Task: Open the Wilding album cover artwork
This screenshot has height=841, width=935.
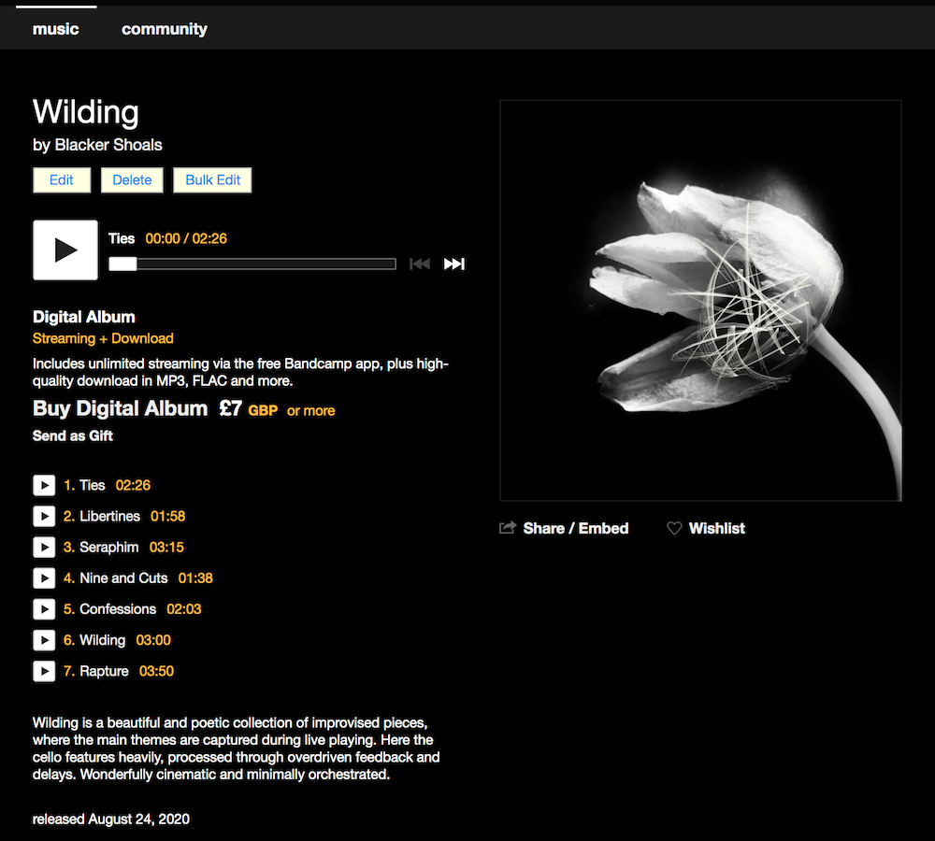Action: [700, 300]
